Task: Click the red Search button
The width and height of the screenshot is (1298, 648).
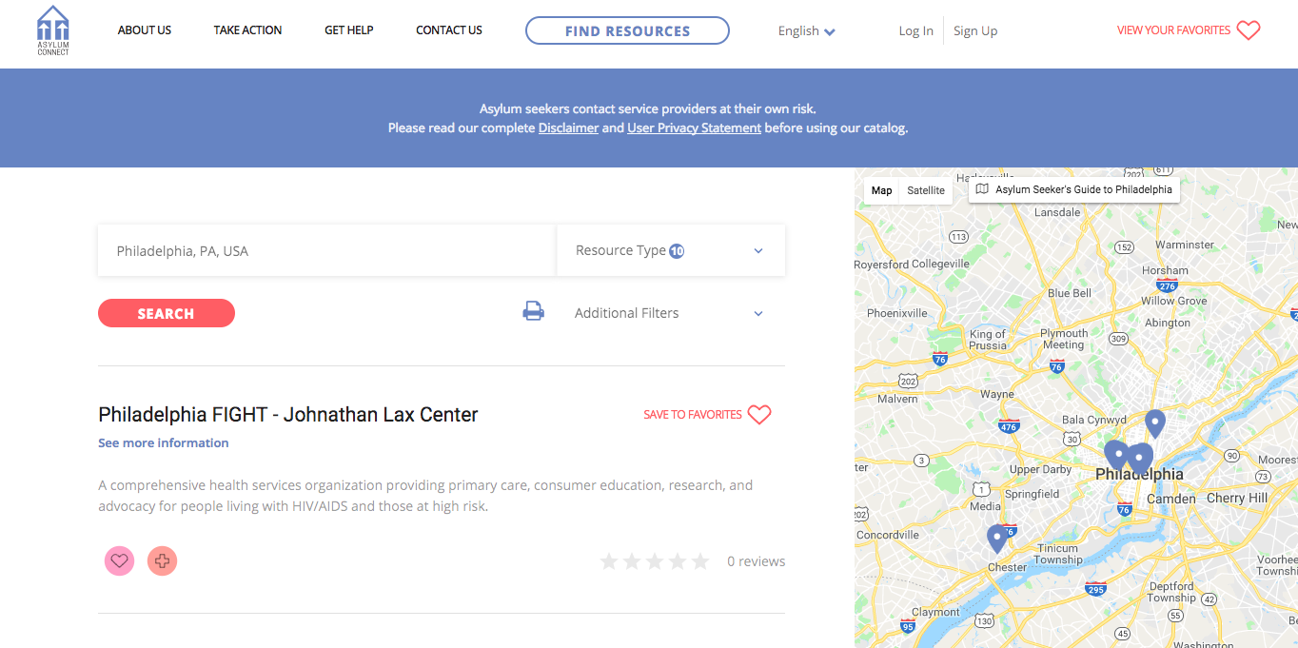Action: point(167,313)
